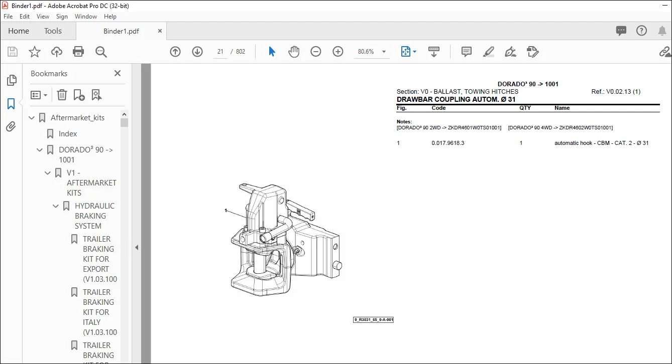Viewport: 672px width, 364px height.
Task: Click the Ref.: V0.02.13 (1) text
Action: point(616,92)
